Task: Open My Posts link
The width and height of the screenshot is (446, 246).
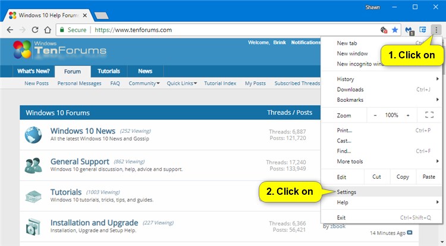Action: [x=255, y=83]
